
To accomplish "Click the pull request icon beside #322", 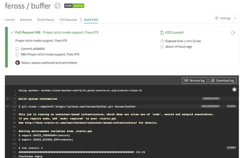I will click(162, 33).
